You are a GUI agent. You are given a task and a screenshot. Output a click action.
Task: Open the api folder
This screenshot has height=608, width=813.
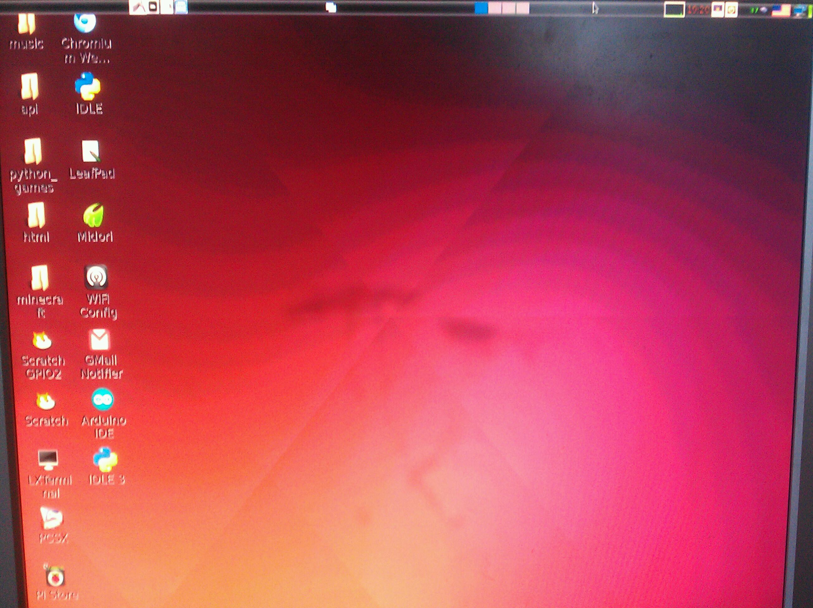coord(30,86)
